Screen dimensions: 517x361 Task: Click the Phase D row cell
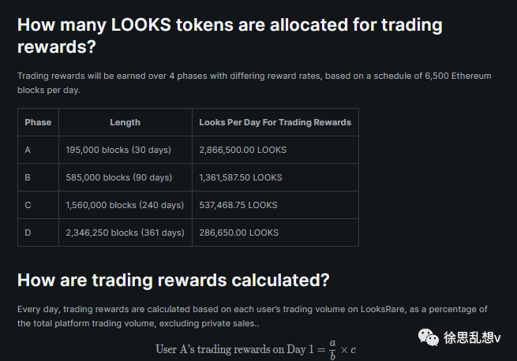(38, 233)
